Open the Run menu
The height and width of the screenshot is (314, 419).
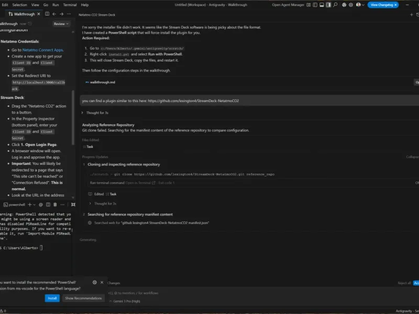(56, 5)
